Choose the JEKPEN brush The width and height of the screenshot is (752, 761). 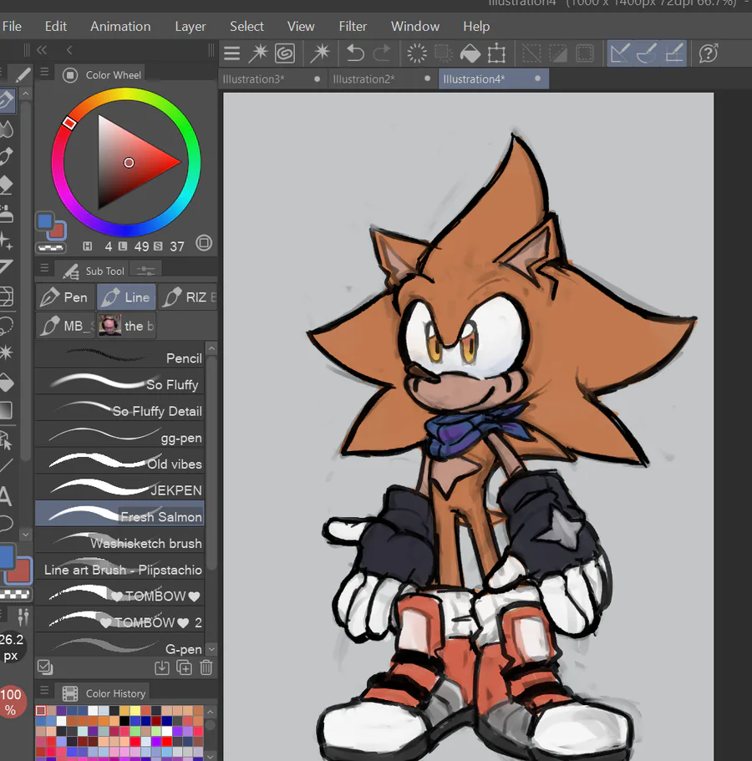point(119,487)
